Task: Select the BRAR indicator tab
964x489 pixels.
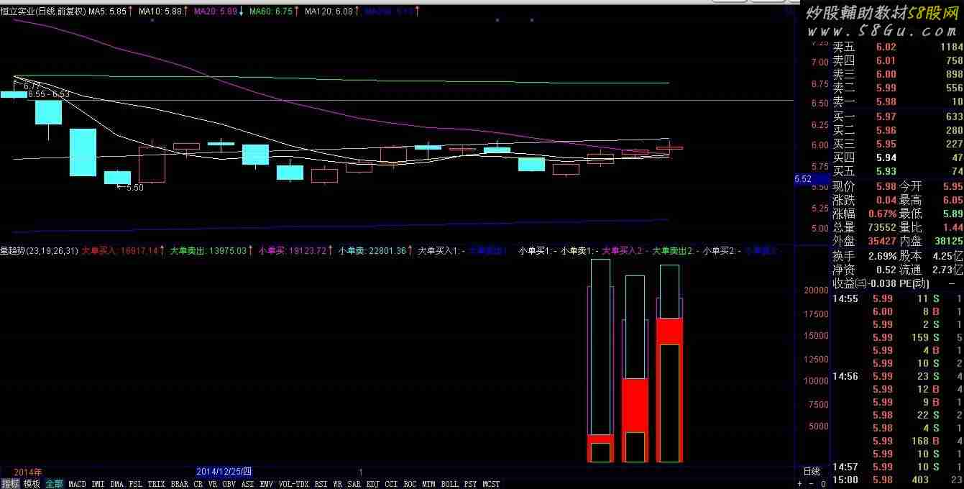Action: pos(180,484)
